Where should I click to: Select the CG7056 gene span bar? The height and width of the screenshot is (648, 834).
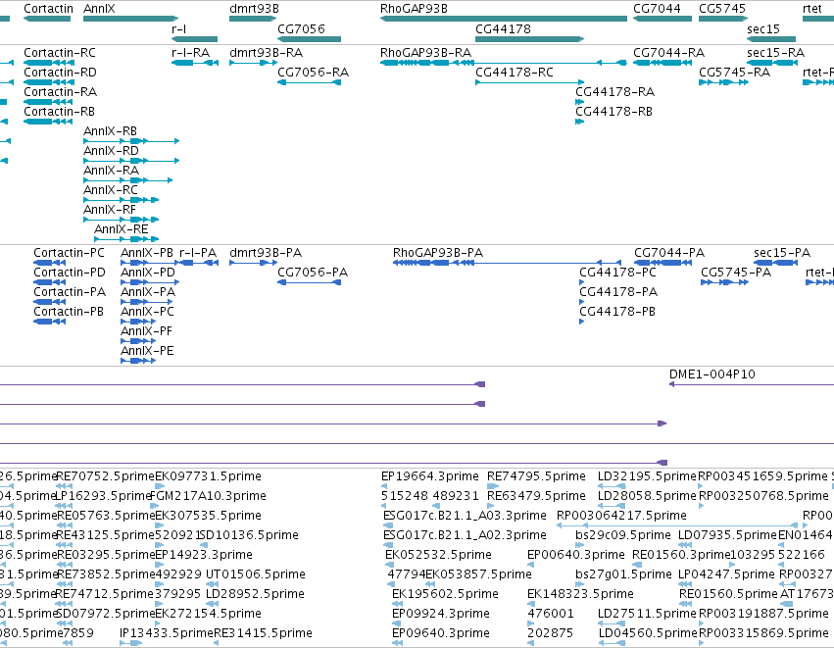tap(309, 39)
